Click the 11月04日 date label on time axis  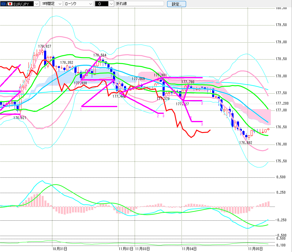tap(189, 249)
